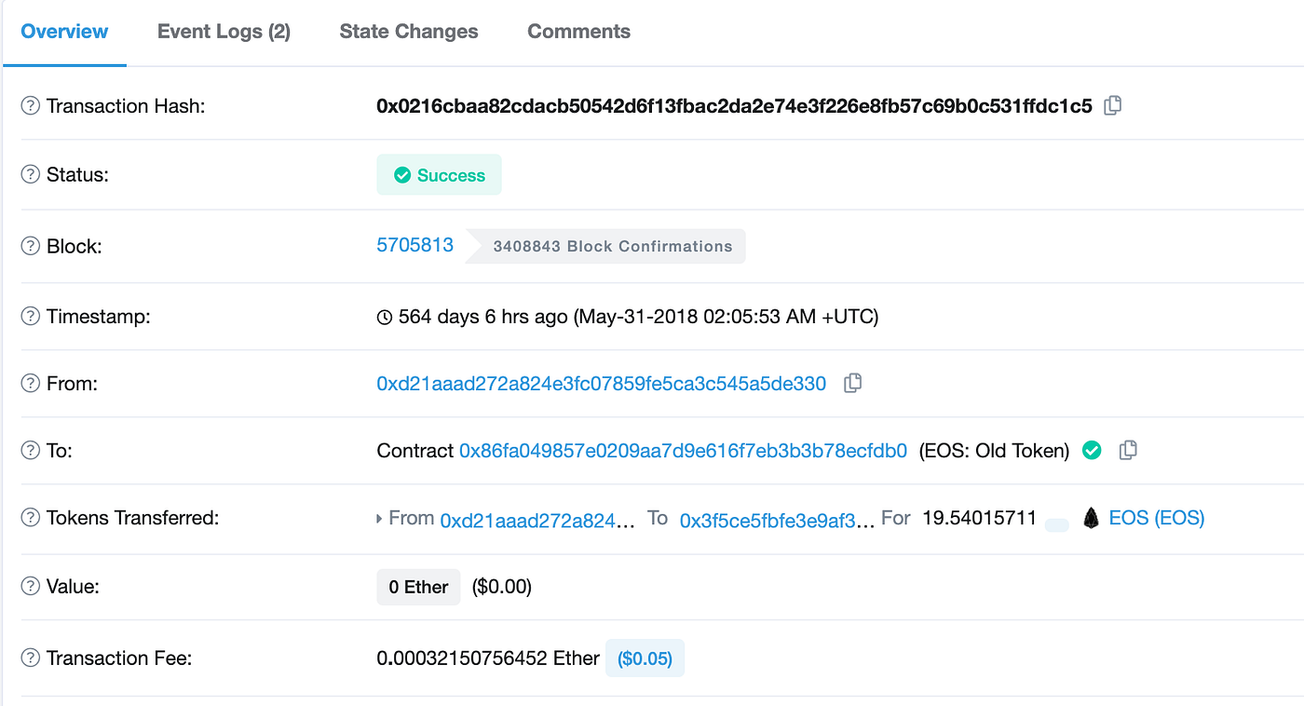Click help icon beside Transaction Fee
The height and width of the screenshot is (706, 1304).
31,658
